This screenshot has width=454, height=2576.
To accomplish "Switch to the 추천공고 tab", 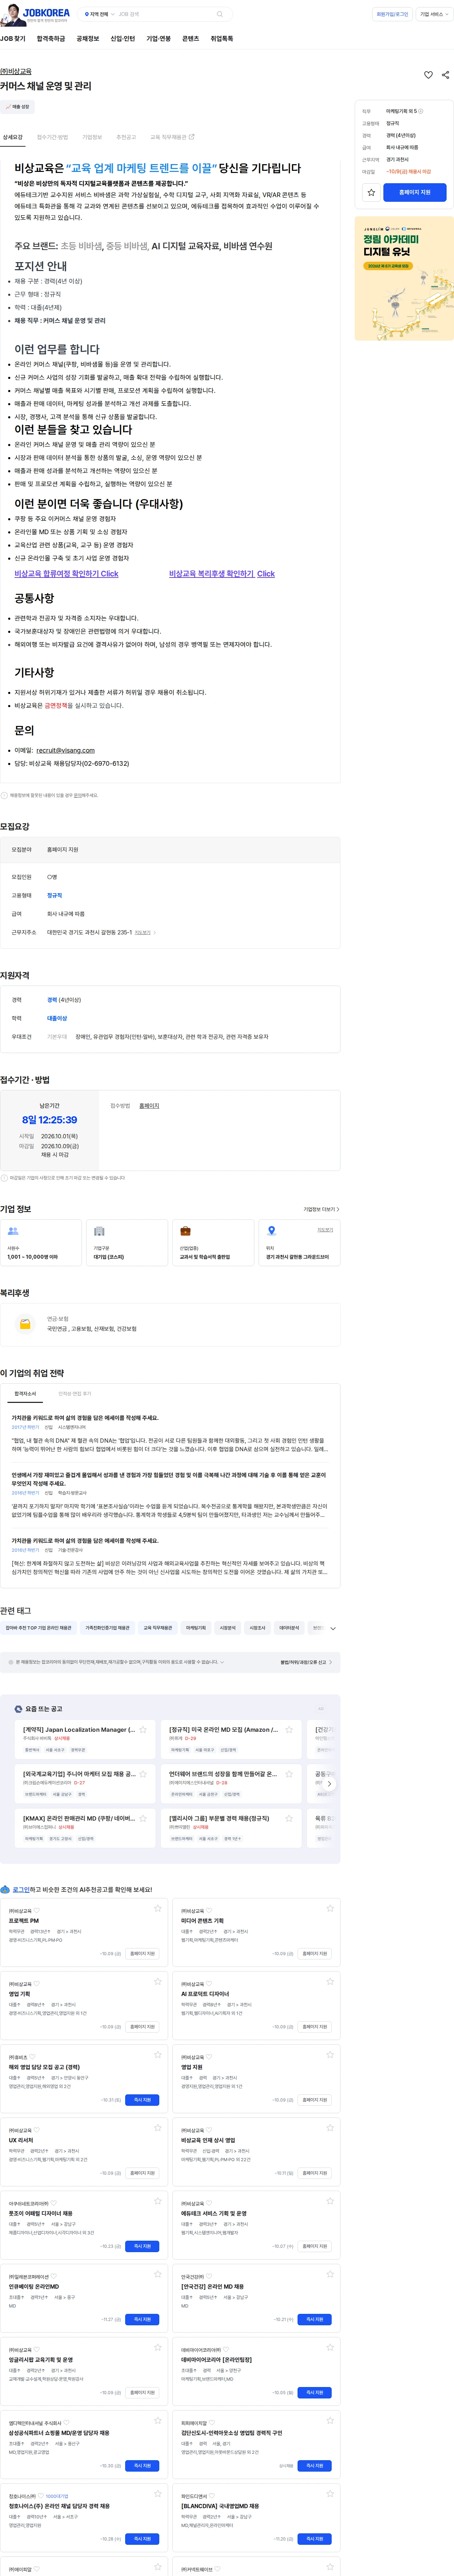I will click(126, 137).
